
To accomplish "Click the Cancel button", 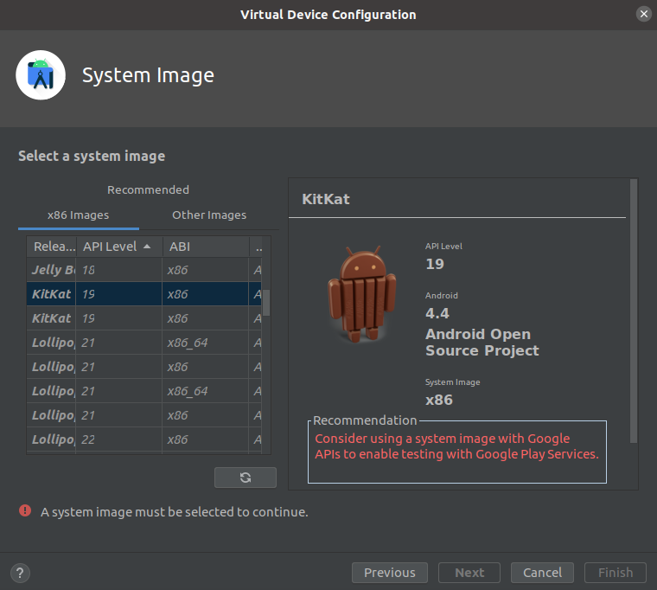I will point(542,573).
